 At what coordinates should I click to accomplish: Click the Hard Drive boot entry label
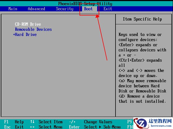click(26, 35)
